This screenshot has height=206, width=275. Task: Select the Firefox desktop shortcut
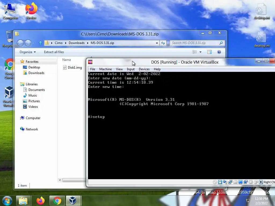click(x=31, y=11)
